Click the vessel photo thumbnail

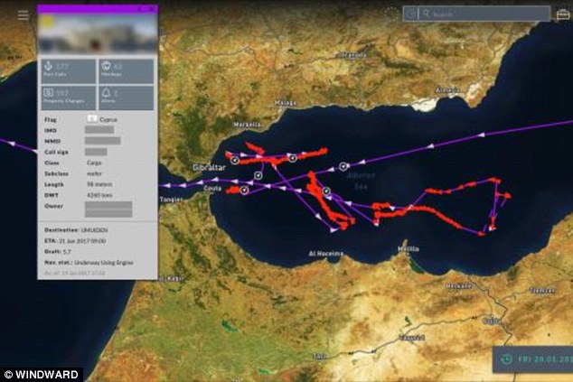click(x=98, y=34)
